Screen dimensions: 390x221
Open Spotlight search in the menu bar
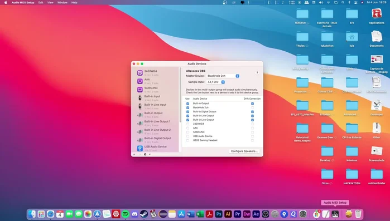[x=343, y=2]
